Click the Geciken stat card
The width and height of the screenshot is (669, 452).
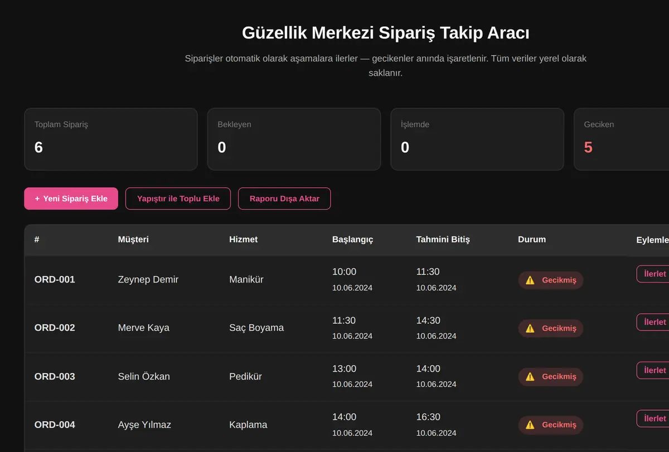[x=621, y=139]
